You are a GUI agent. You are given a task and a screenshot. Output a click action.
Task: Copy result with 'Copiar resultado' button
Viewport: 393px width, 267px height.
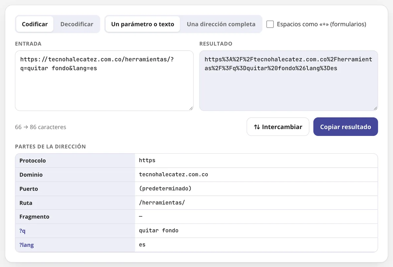coord(346,127)
